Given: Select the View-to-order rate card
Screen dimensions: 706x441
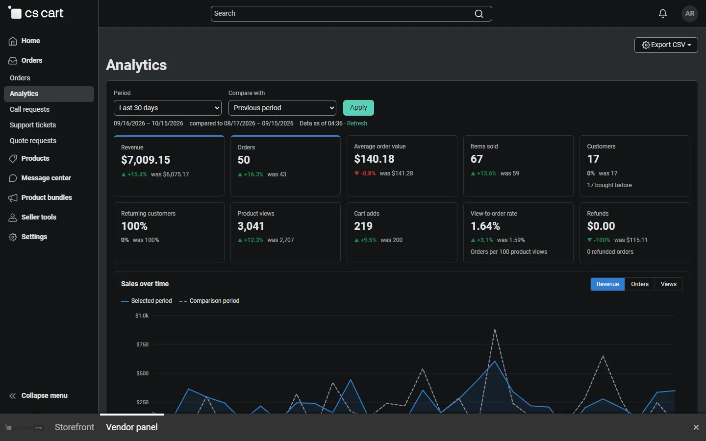Looking at the screenshot, I should [x=518, y=233].
